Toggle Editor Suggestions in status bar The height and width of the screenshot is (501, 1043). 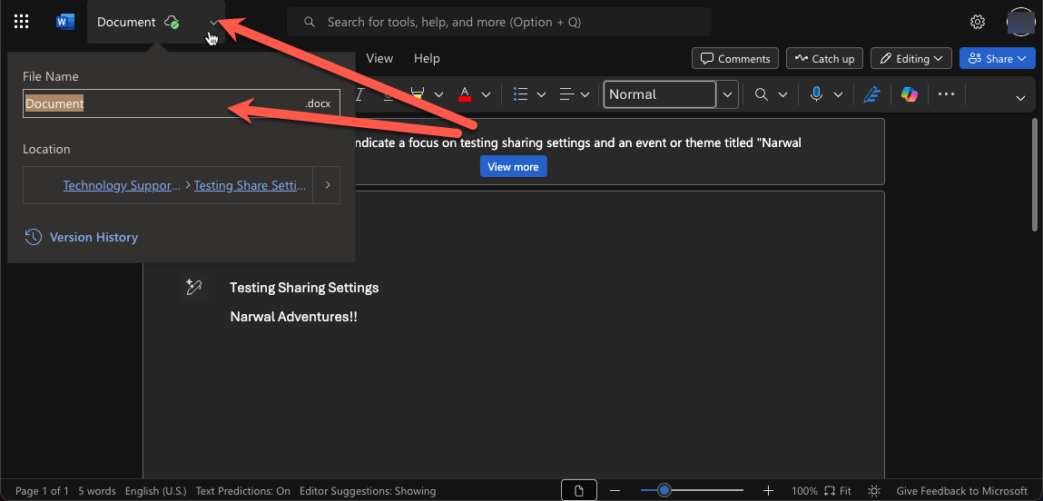click(x=368, y=491)
